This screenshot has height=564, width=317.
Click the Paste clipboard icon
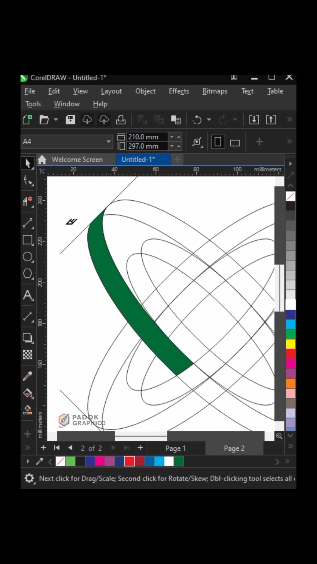tap(176, 120)
